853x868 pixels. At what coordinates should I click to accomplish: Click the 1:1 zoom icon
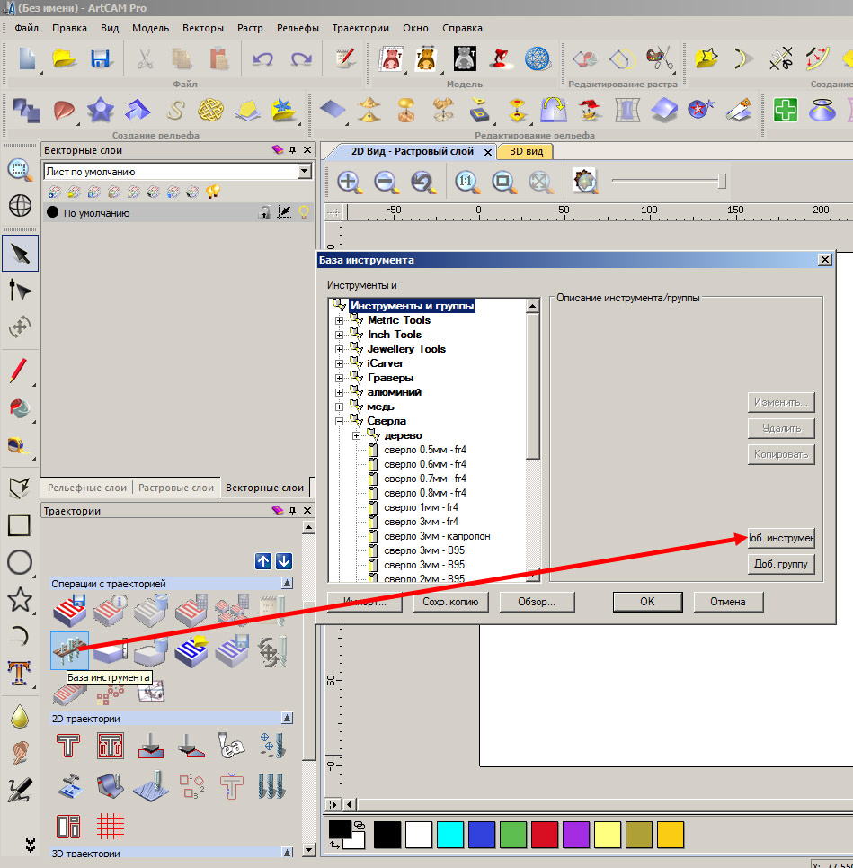point(466,182)
